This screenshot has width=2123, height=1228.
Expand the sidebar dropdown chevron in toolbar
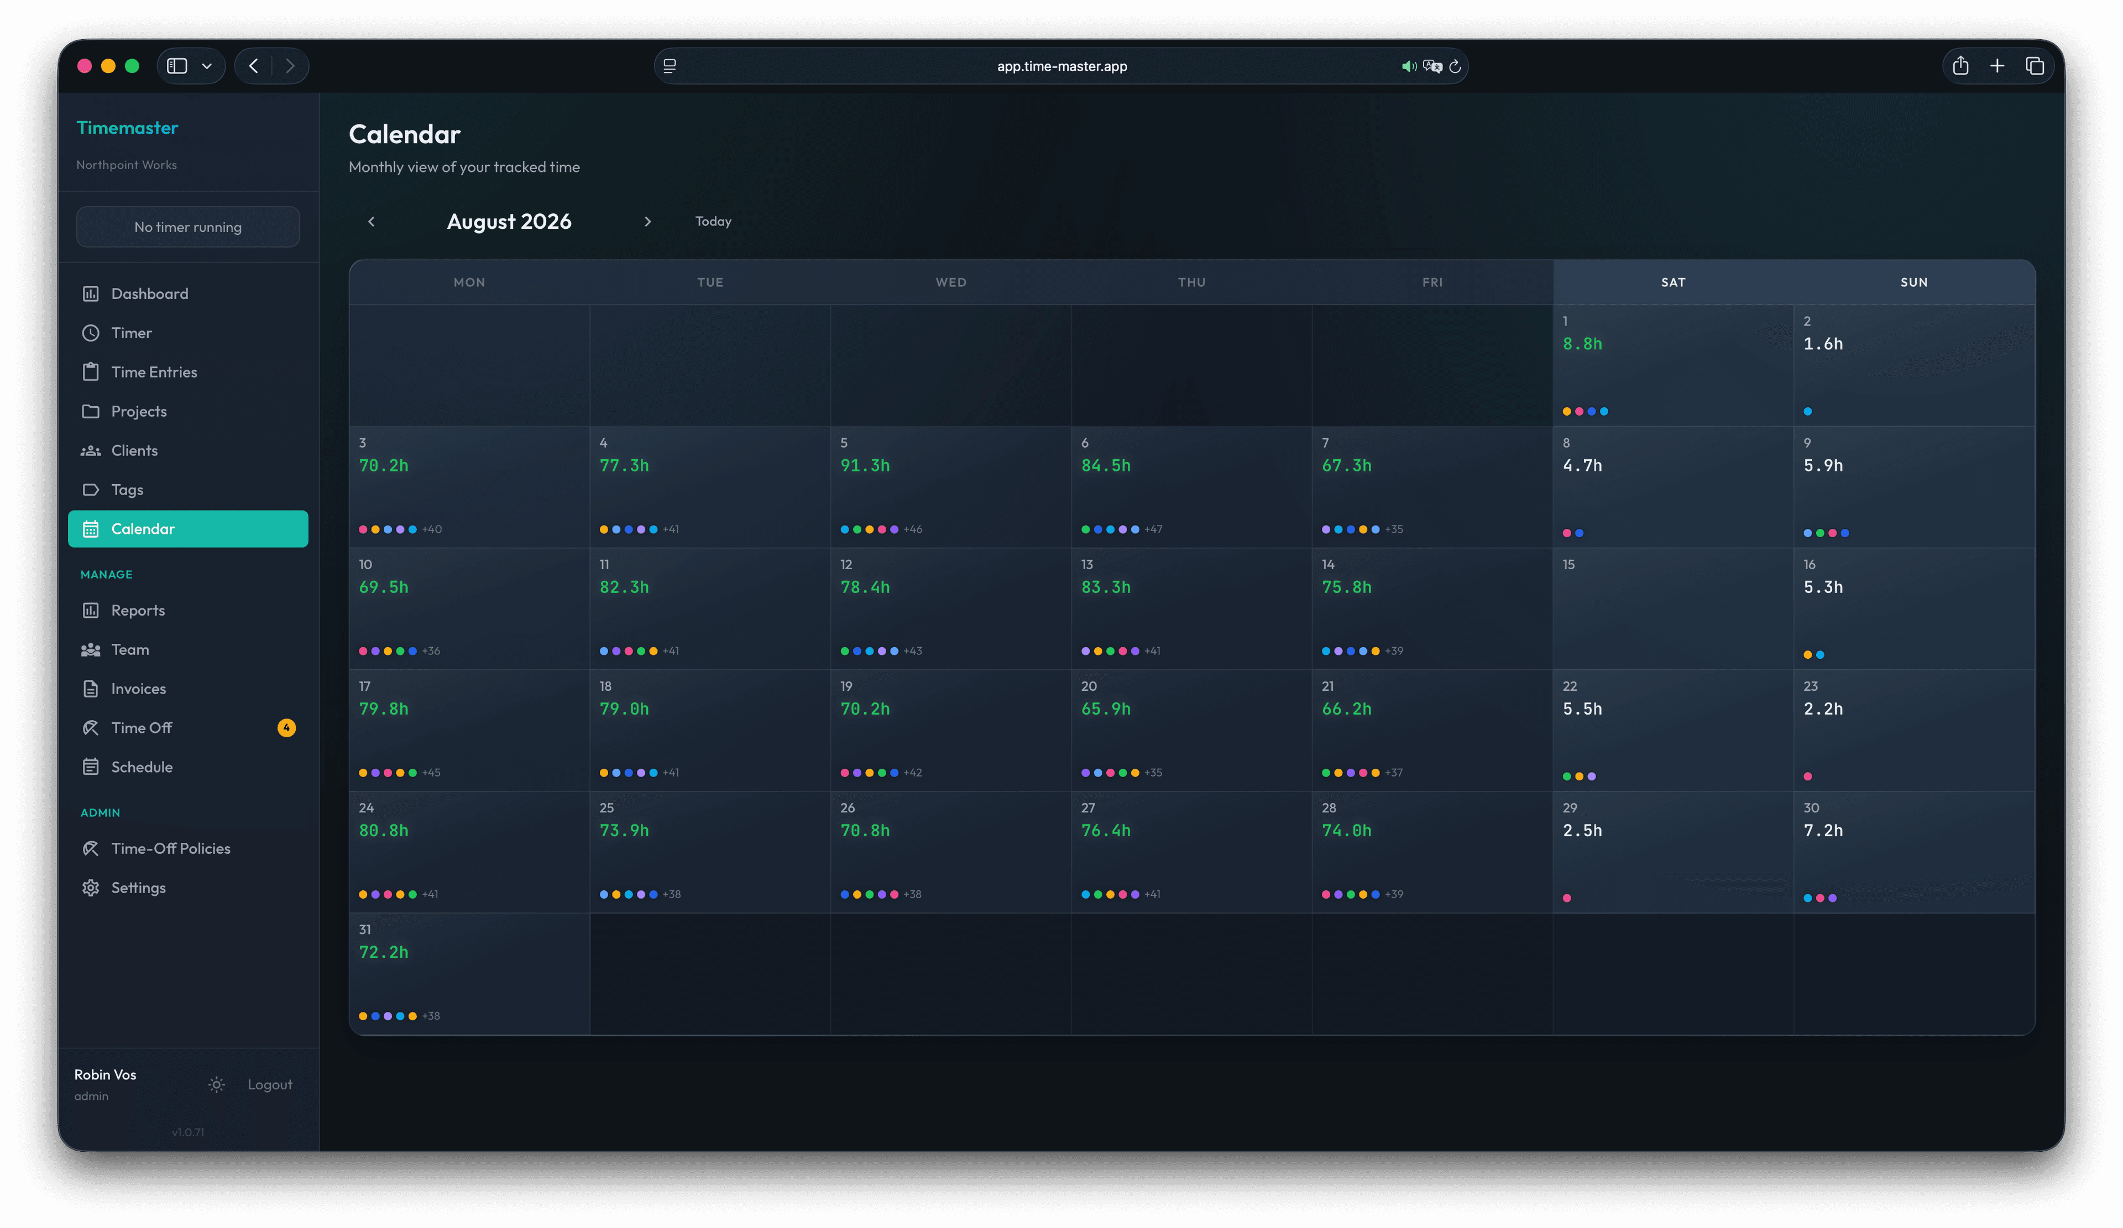click(206, 66)
